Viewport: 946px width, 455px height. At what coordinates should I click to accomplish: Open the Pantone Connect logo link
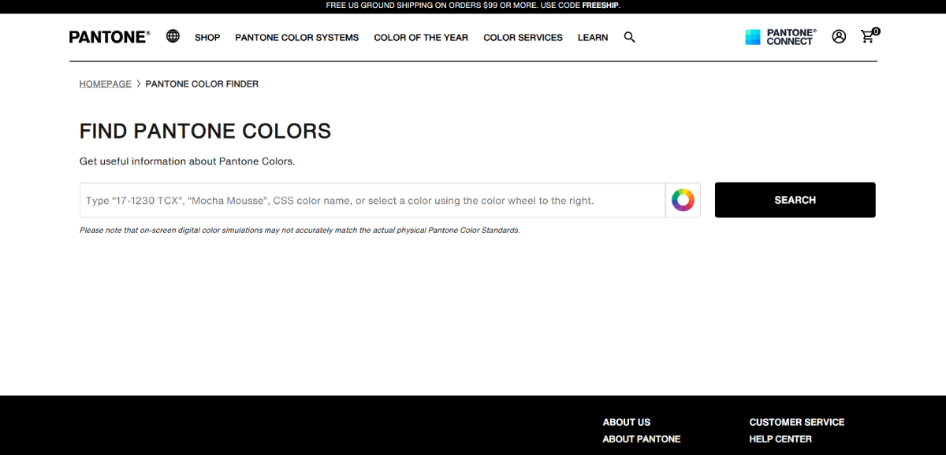click(780, 37)
